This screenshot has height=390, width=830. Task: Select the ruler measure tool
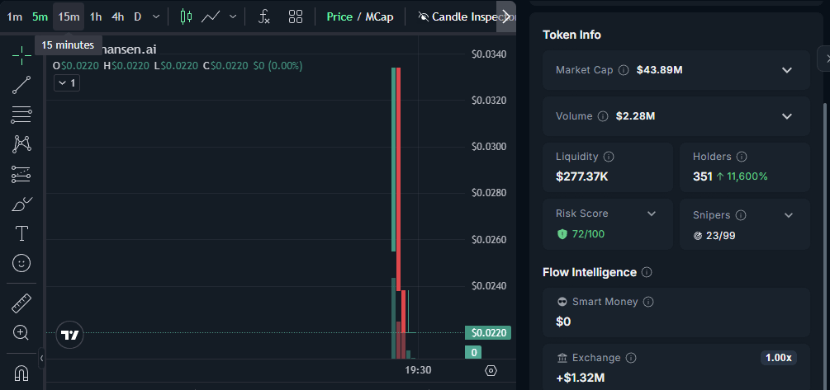[21, 303]
